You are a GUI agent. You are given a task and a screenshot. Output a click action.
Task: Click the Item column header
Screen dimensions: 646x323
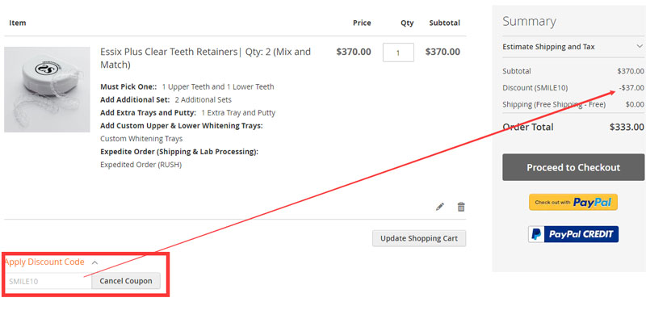tap(18, 23)
